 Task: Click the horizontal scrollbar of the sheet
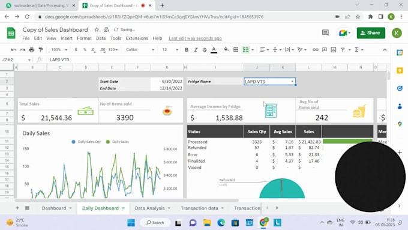pyautogui.click(x=127, y=201)
